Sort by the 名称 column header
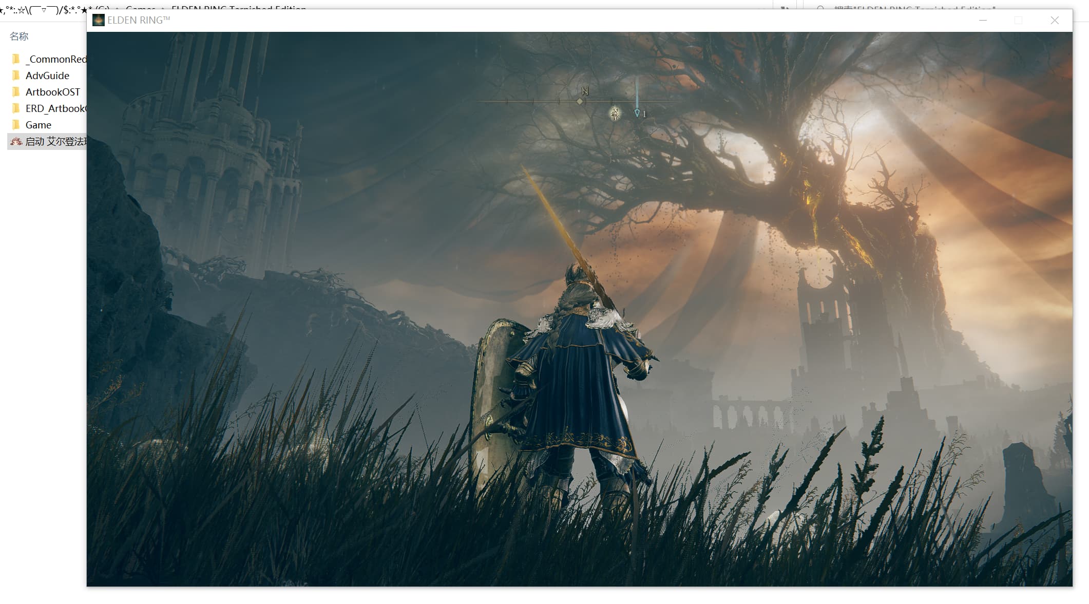 point(19,36)
